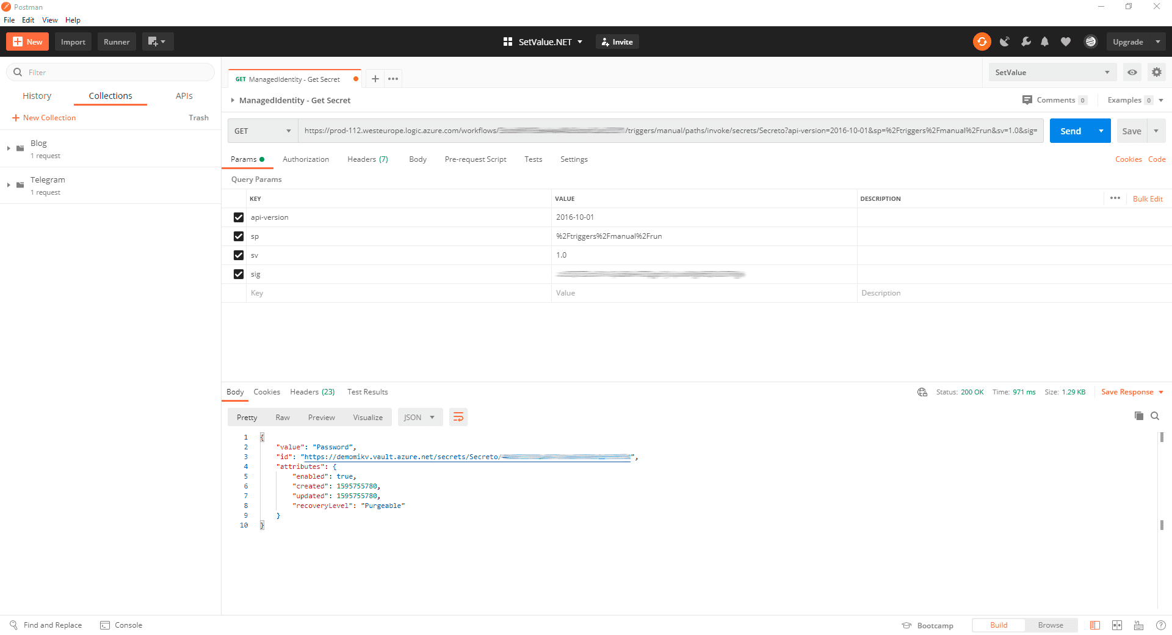Click the request URL field
Viewport: 1172px width, 635px height.
[670, 131]
